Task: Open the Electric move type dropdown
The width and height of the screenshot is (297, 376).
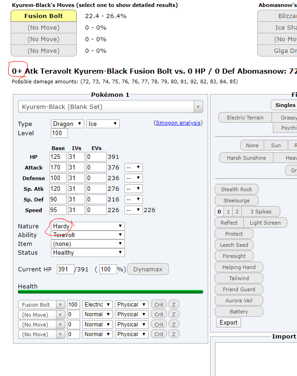Action: pos(97,305)
